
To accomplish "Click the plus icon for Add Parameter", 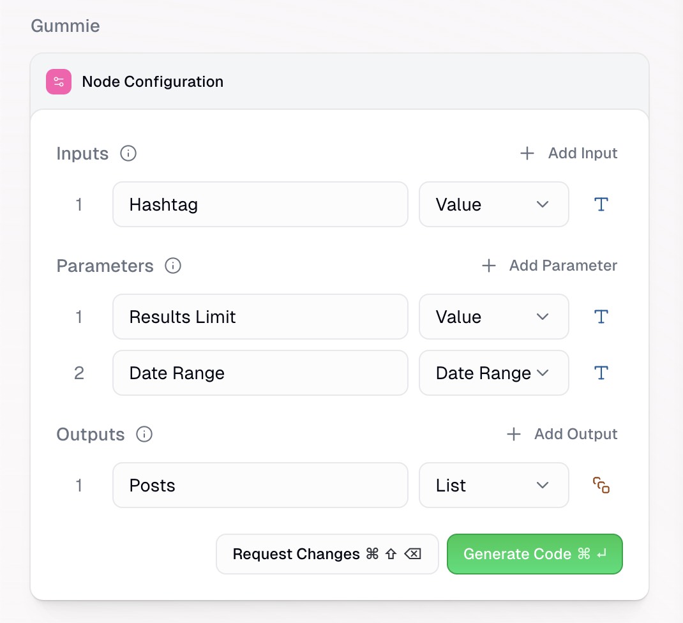I will pyautogui.click(x=488, y=266).
